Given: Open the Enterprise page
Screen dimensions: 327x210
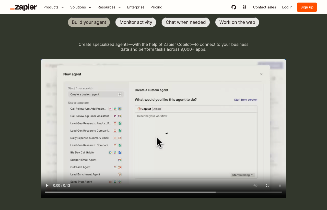Looking at the screenshot, I should (x=136, y=7).
